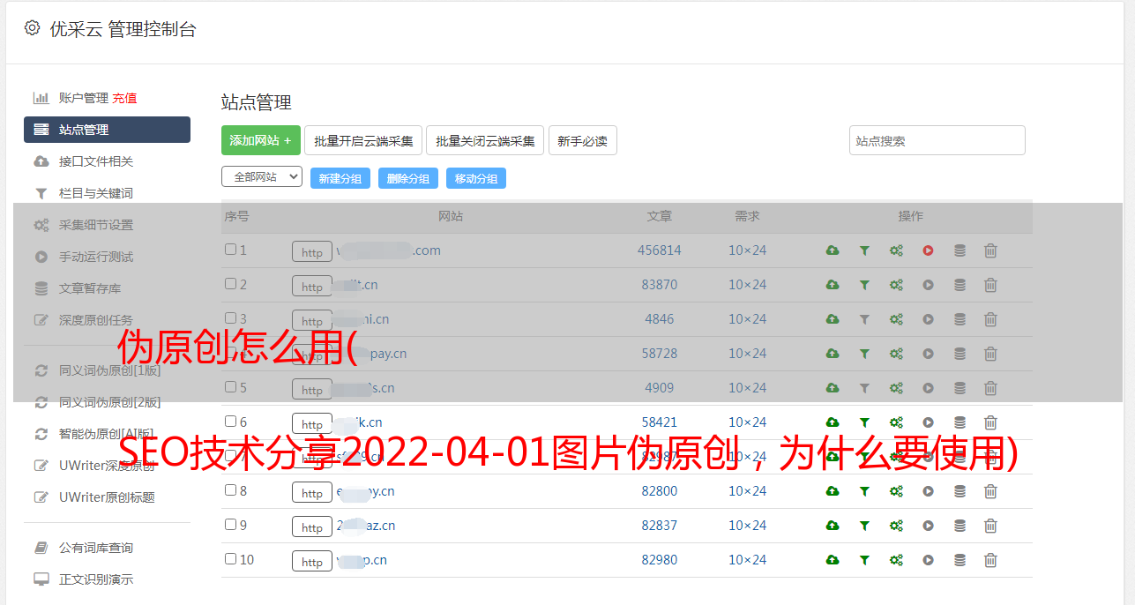
Task: Click the 新手必读 button
Action: pyautogui.click(x=583, y=140)
